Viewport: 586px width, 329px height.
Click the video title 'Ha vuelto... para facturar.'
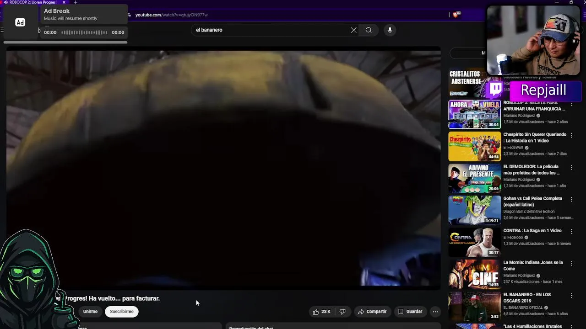pyautogui.click(x=124, y=298)
